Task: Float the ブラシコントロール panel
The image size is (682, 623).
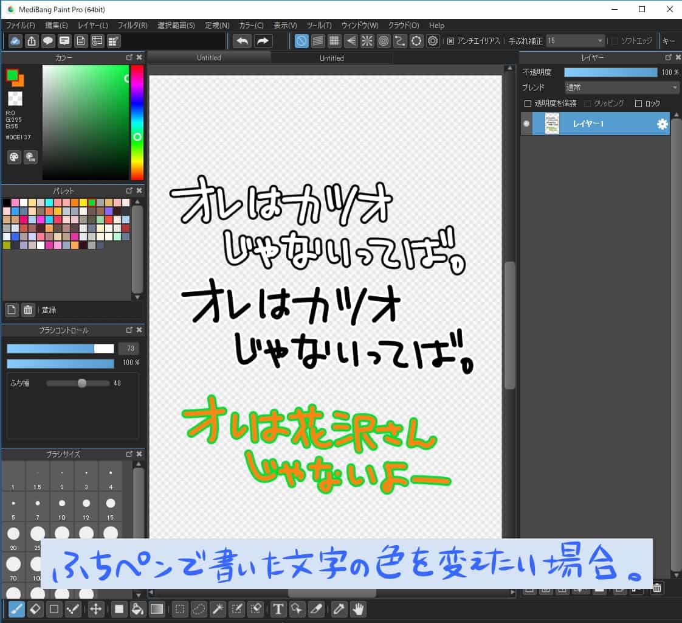Action: [x=129, y=330]
